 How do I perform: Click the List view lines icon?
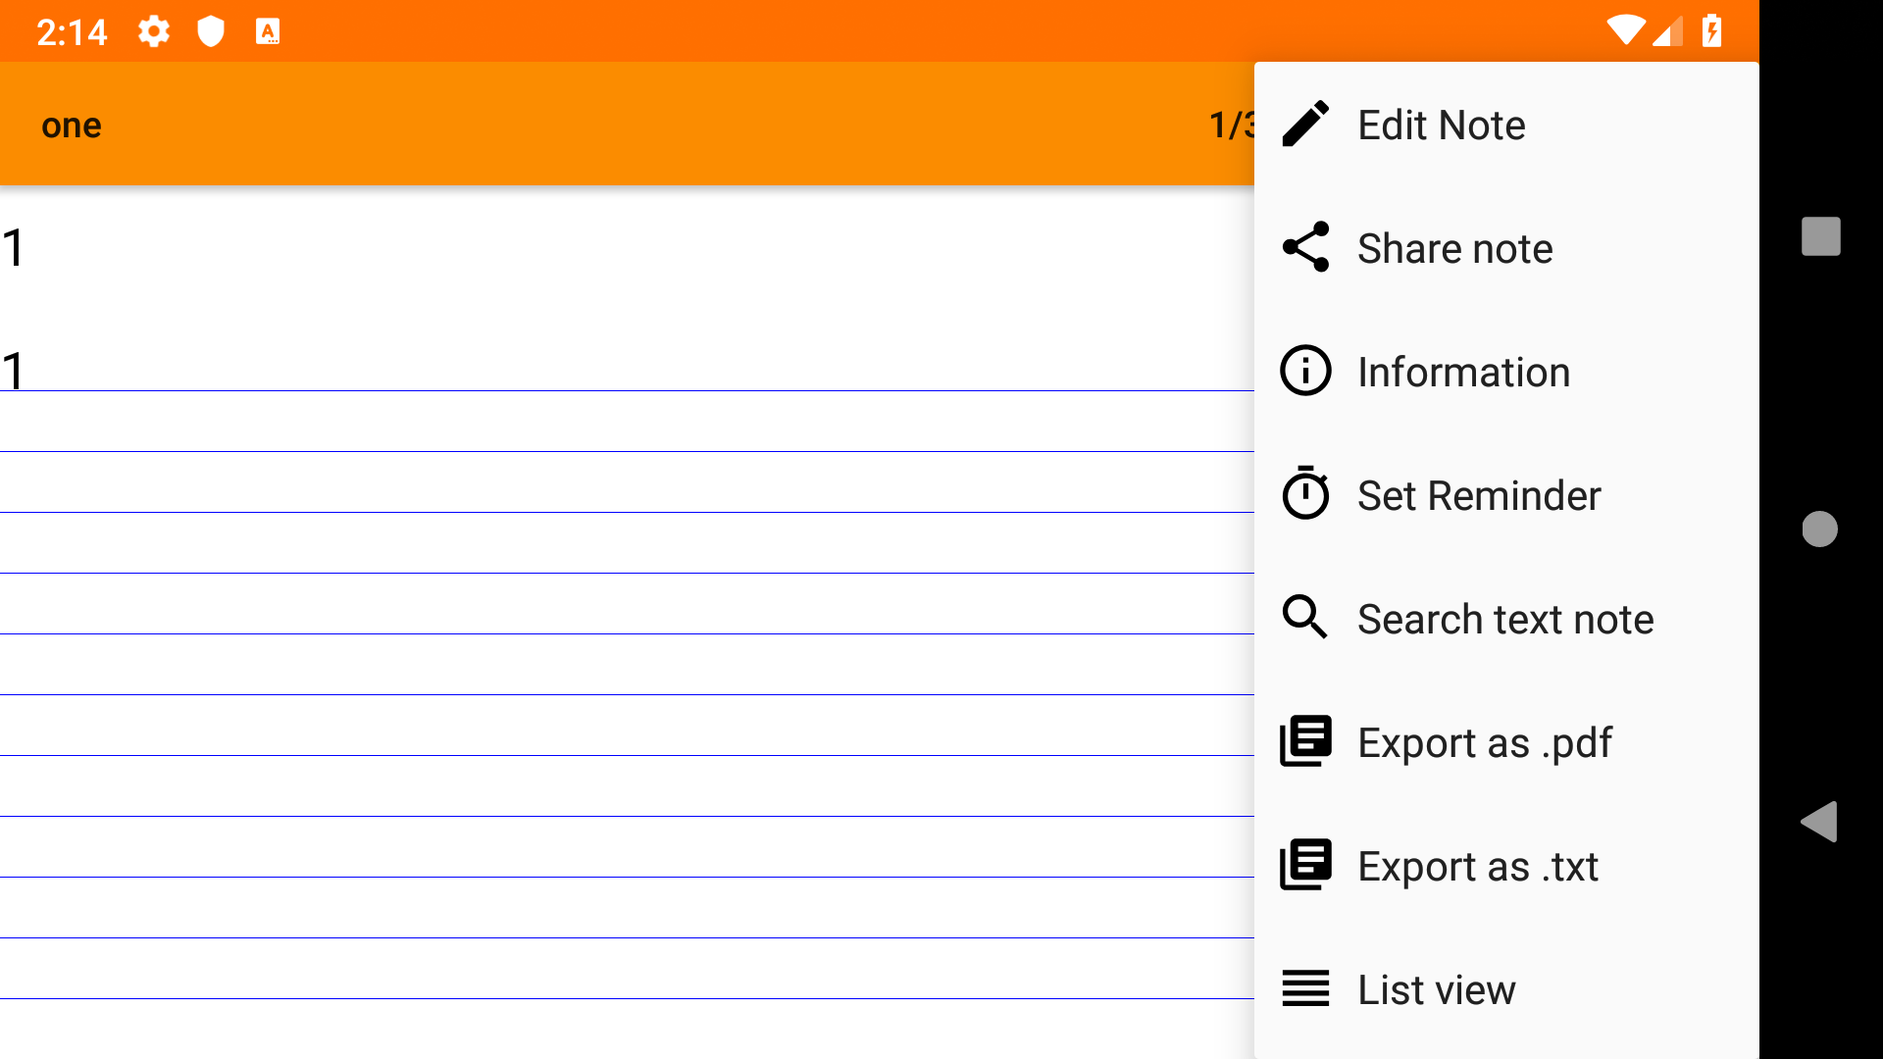tap(1305, 988)
